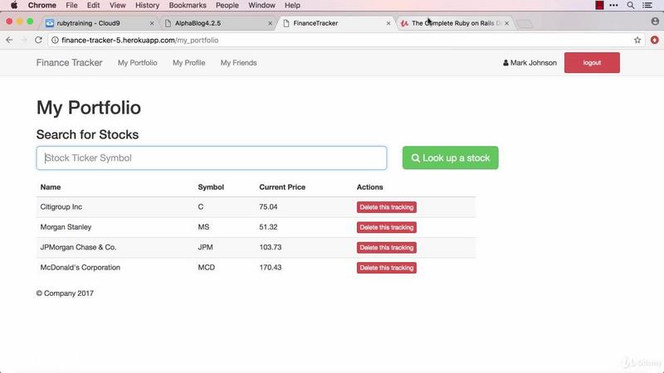Delete the Morgan Stanley tracking

coord(386,227)
